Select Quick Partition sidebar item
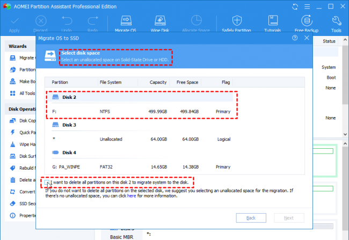Screen dimensions: 349x240 coord(22,133)
